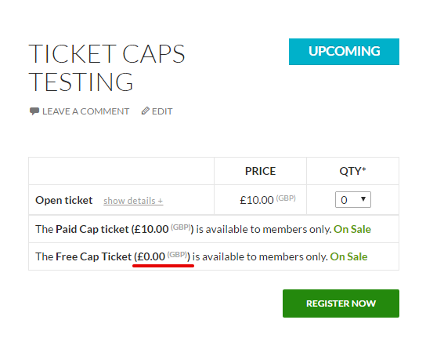The height and width of the screenshot is (338, 444).
Task: Click the pencil edit icon
Action: tap(146, 111)
